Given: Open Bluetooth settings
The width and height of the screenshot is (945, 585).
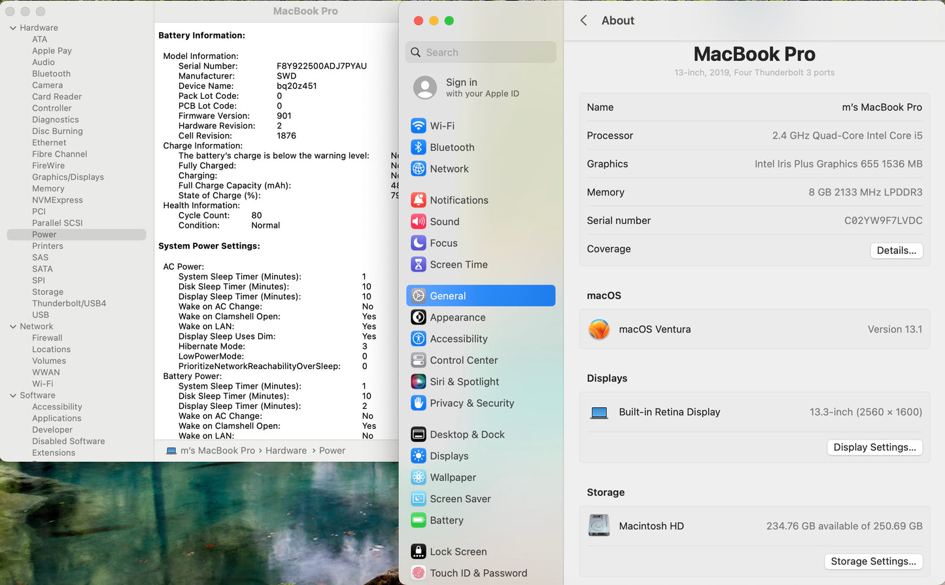Looking at the screenshot, I should pyautogui.click(x=452, y=147).
